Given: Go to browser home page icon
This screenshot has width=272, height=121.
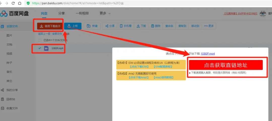Looking at the screenshot, I should (x=20, y=3).
